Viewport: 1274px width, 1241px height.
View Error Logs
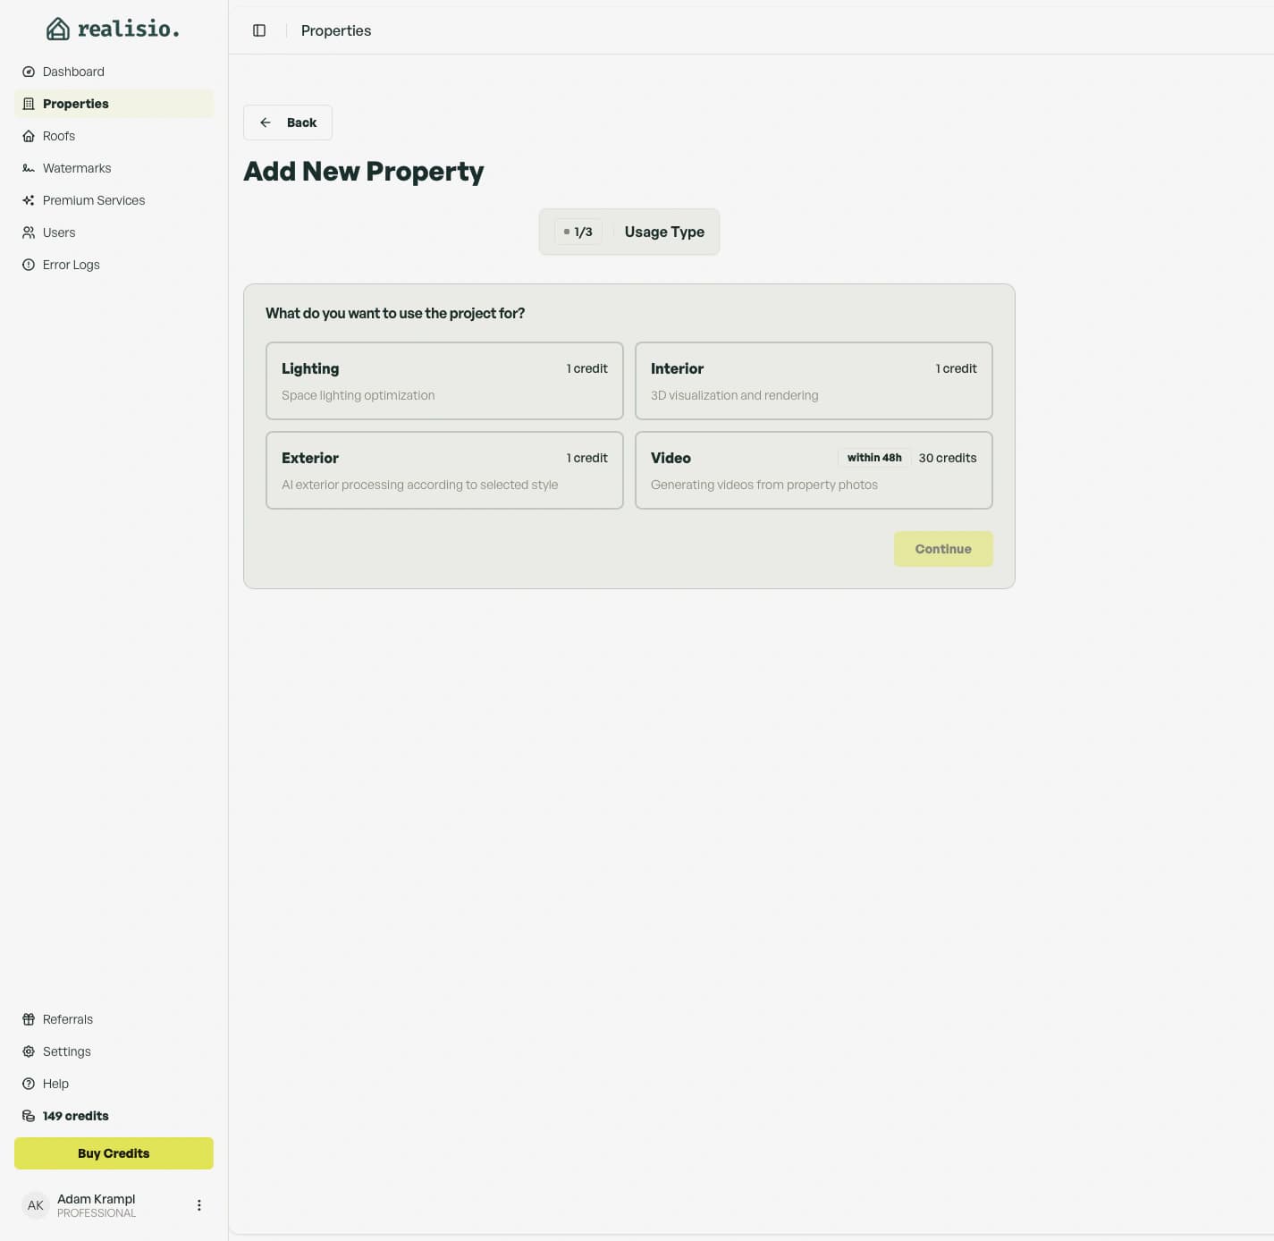click(114, 265)
